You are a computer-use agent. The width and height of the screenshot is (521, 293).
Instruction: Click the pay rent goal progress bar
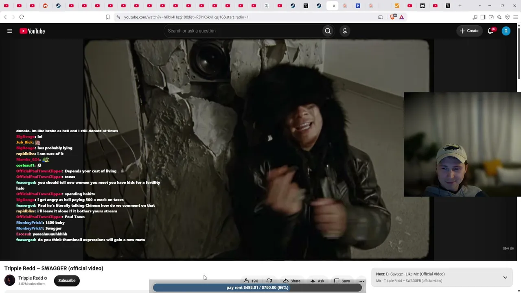257,288
